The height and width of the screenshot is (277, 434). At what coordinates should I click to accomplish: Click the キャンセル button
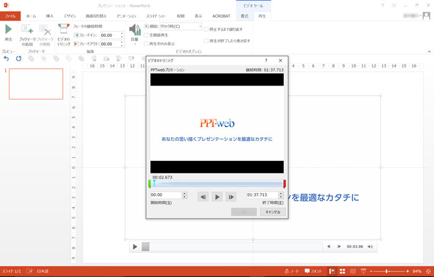269,212
